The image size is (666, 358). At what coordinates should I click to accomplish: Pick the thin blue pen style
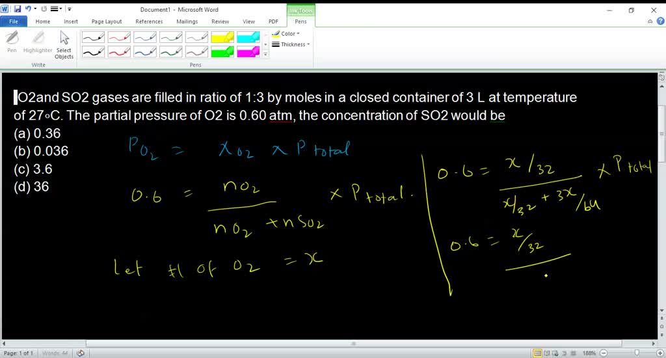click(145, 37)
